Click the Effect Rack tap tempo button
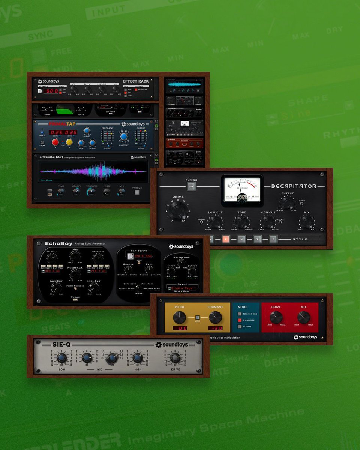The width and height of the screenshot is (360, 450). (40, 91)
